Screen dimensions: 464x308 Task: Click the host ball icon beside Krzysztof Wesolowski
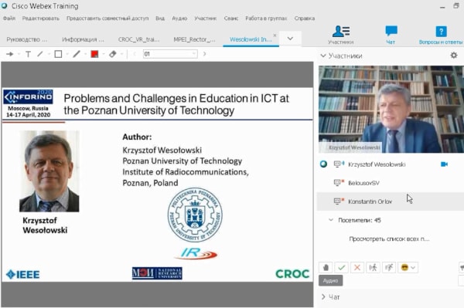coord(323,164)
